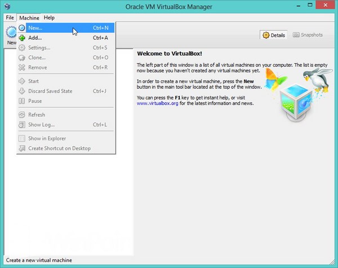
Task: Click the Welcome to VirtualBox! heading
Action: tap(170, 54)
